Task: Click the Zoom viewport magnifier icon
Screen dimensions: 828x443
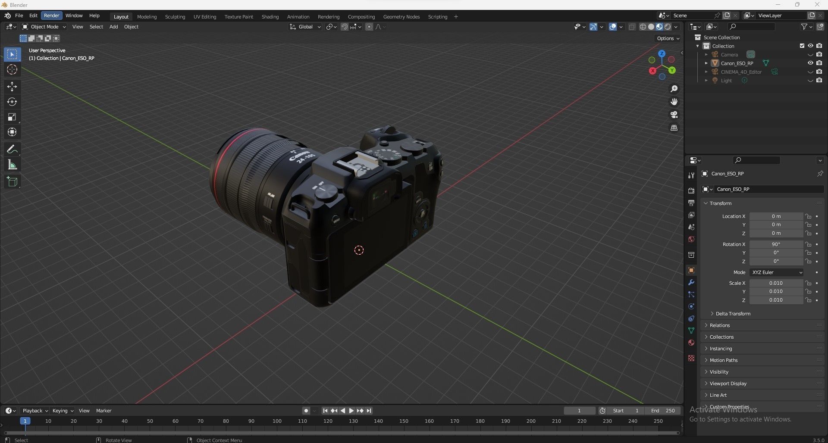Action: (x=674, y=89)
